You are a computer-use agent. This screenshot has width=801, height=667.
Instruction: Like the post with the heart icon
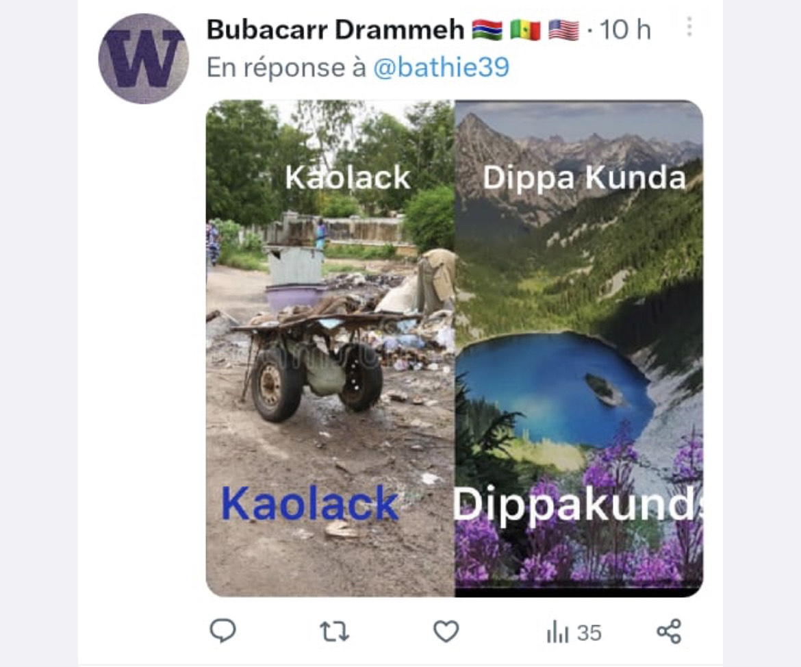click(446, 632)
